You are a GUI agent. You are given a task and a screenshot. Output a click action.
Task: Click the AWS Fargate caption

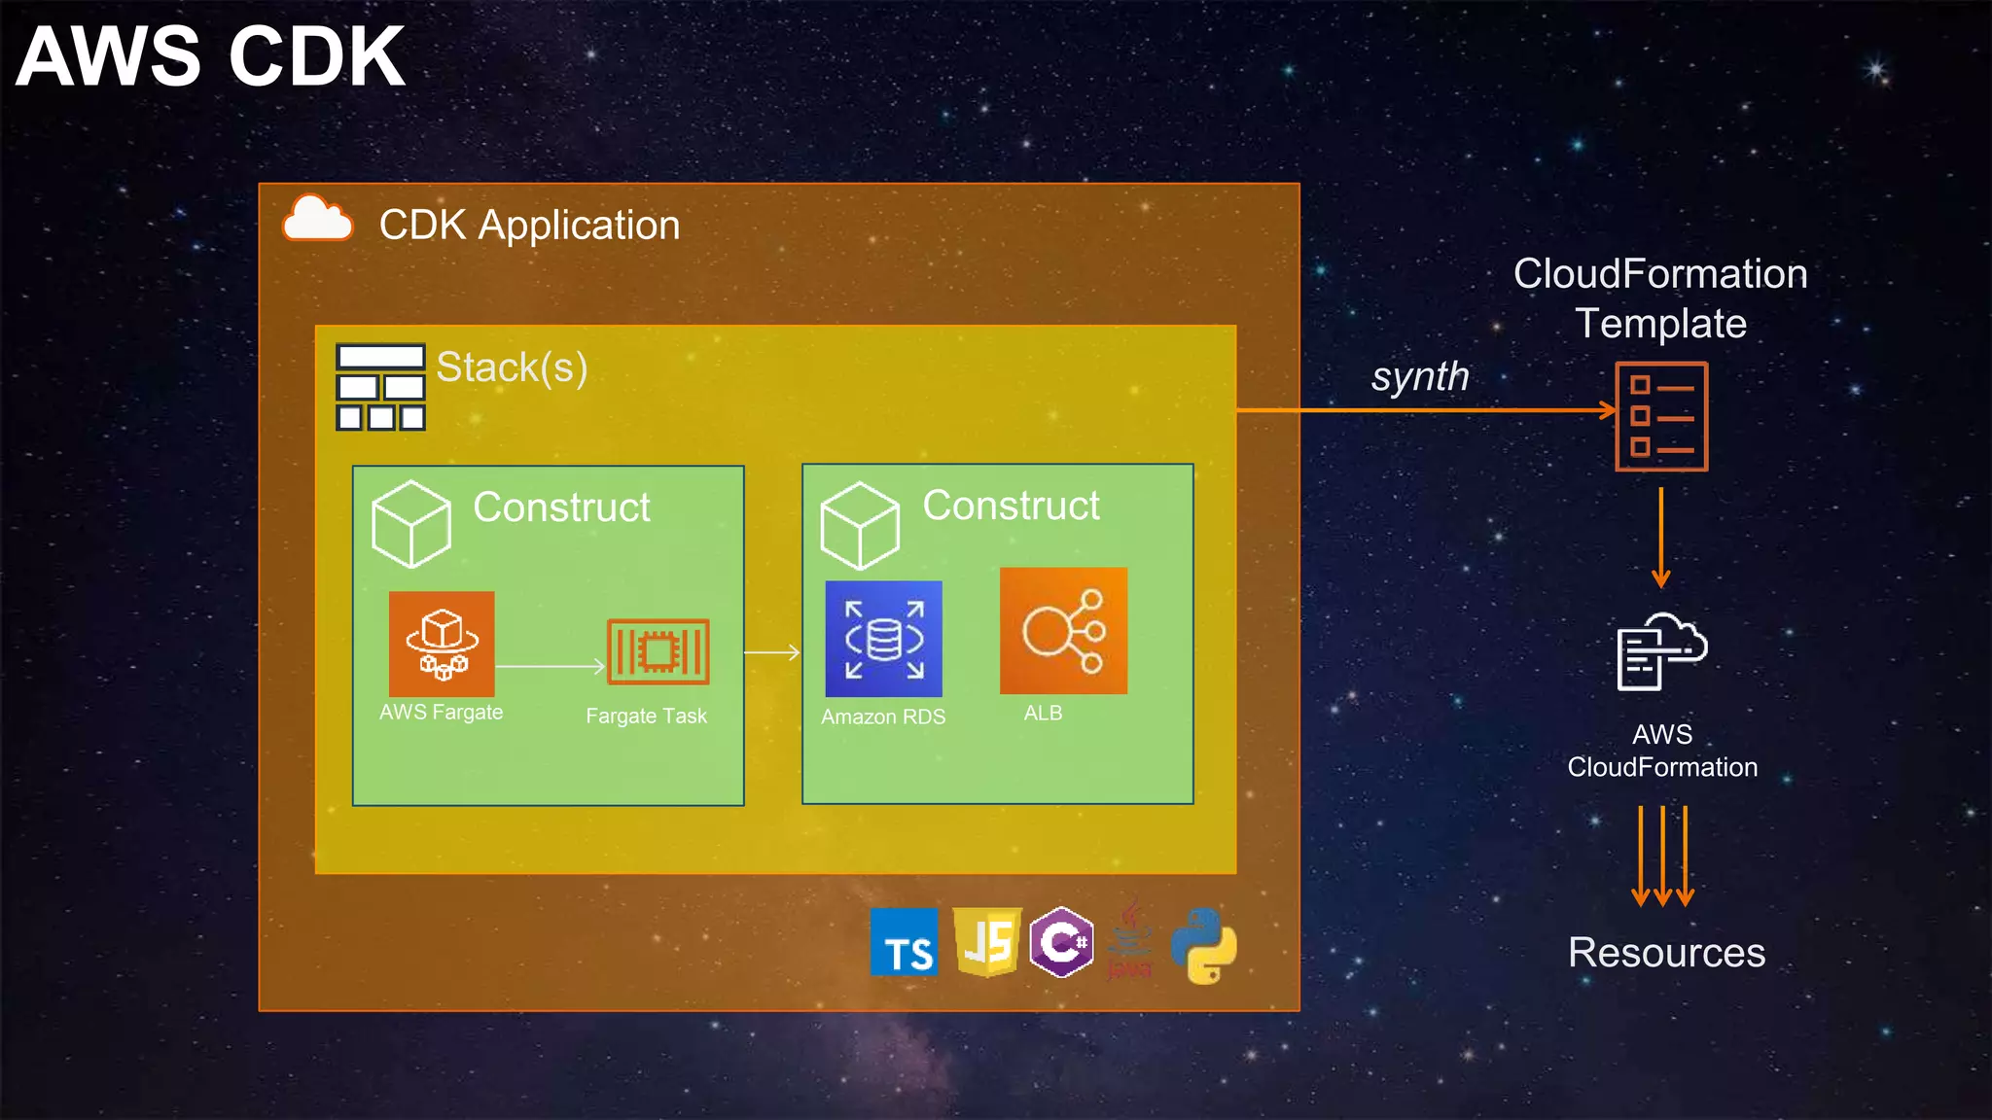point(441,713)
